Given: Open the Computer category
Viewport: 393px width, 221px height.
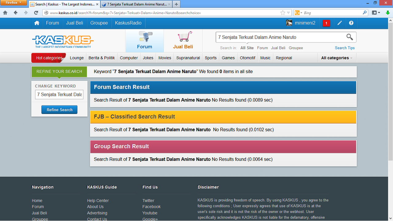Looking at the screenshot, I should pos(129,58).
